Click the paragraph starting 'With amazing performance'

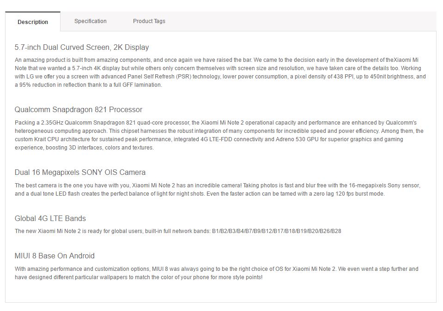(x=216, y=273)
